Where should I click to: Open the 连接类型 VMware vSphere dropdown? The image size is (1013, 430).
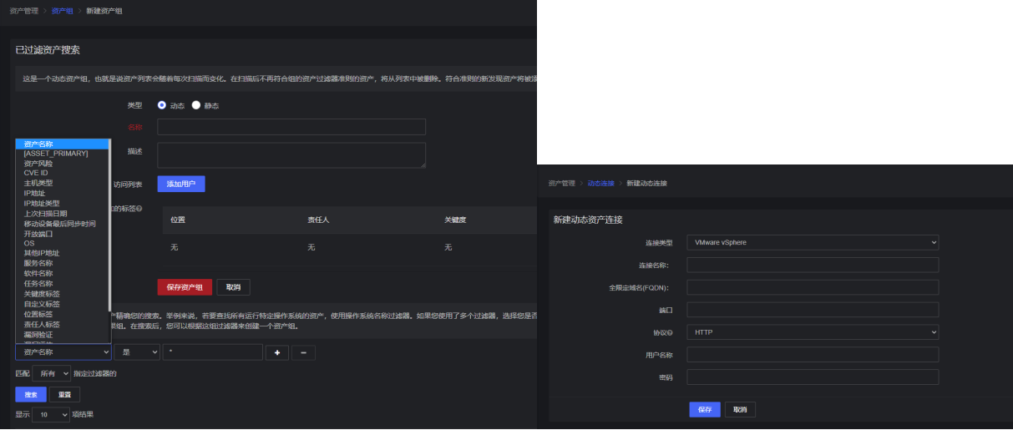[812, 242]
